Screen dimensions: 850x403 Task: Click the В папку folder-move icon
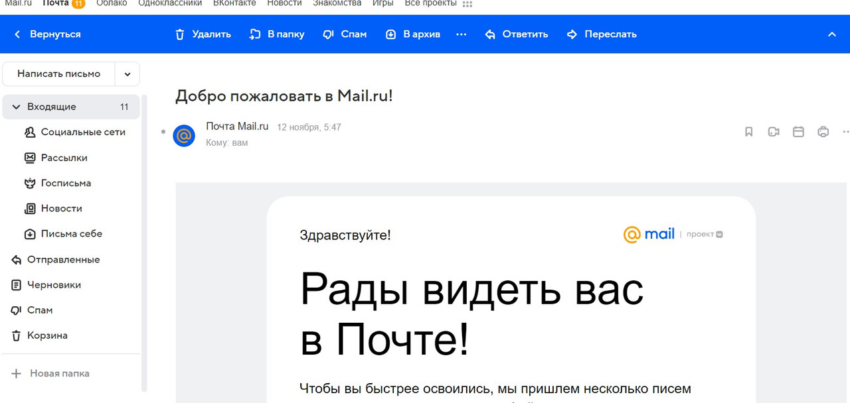[x=255, y=34]
